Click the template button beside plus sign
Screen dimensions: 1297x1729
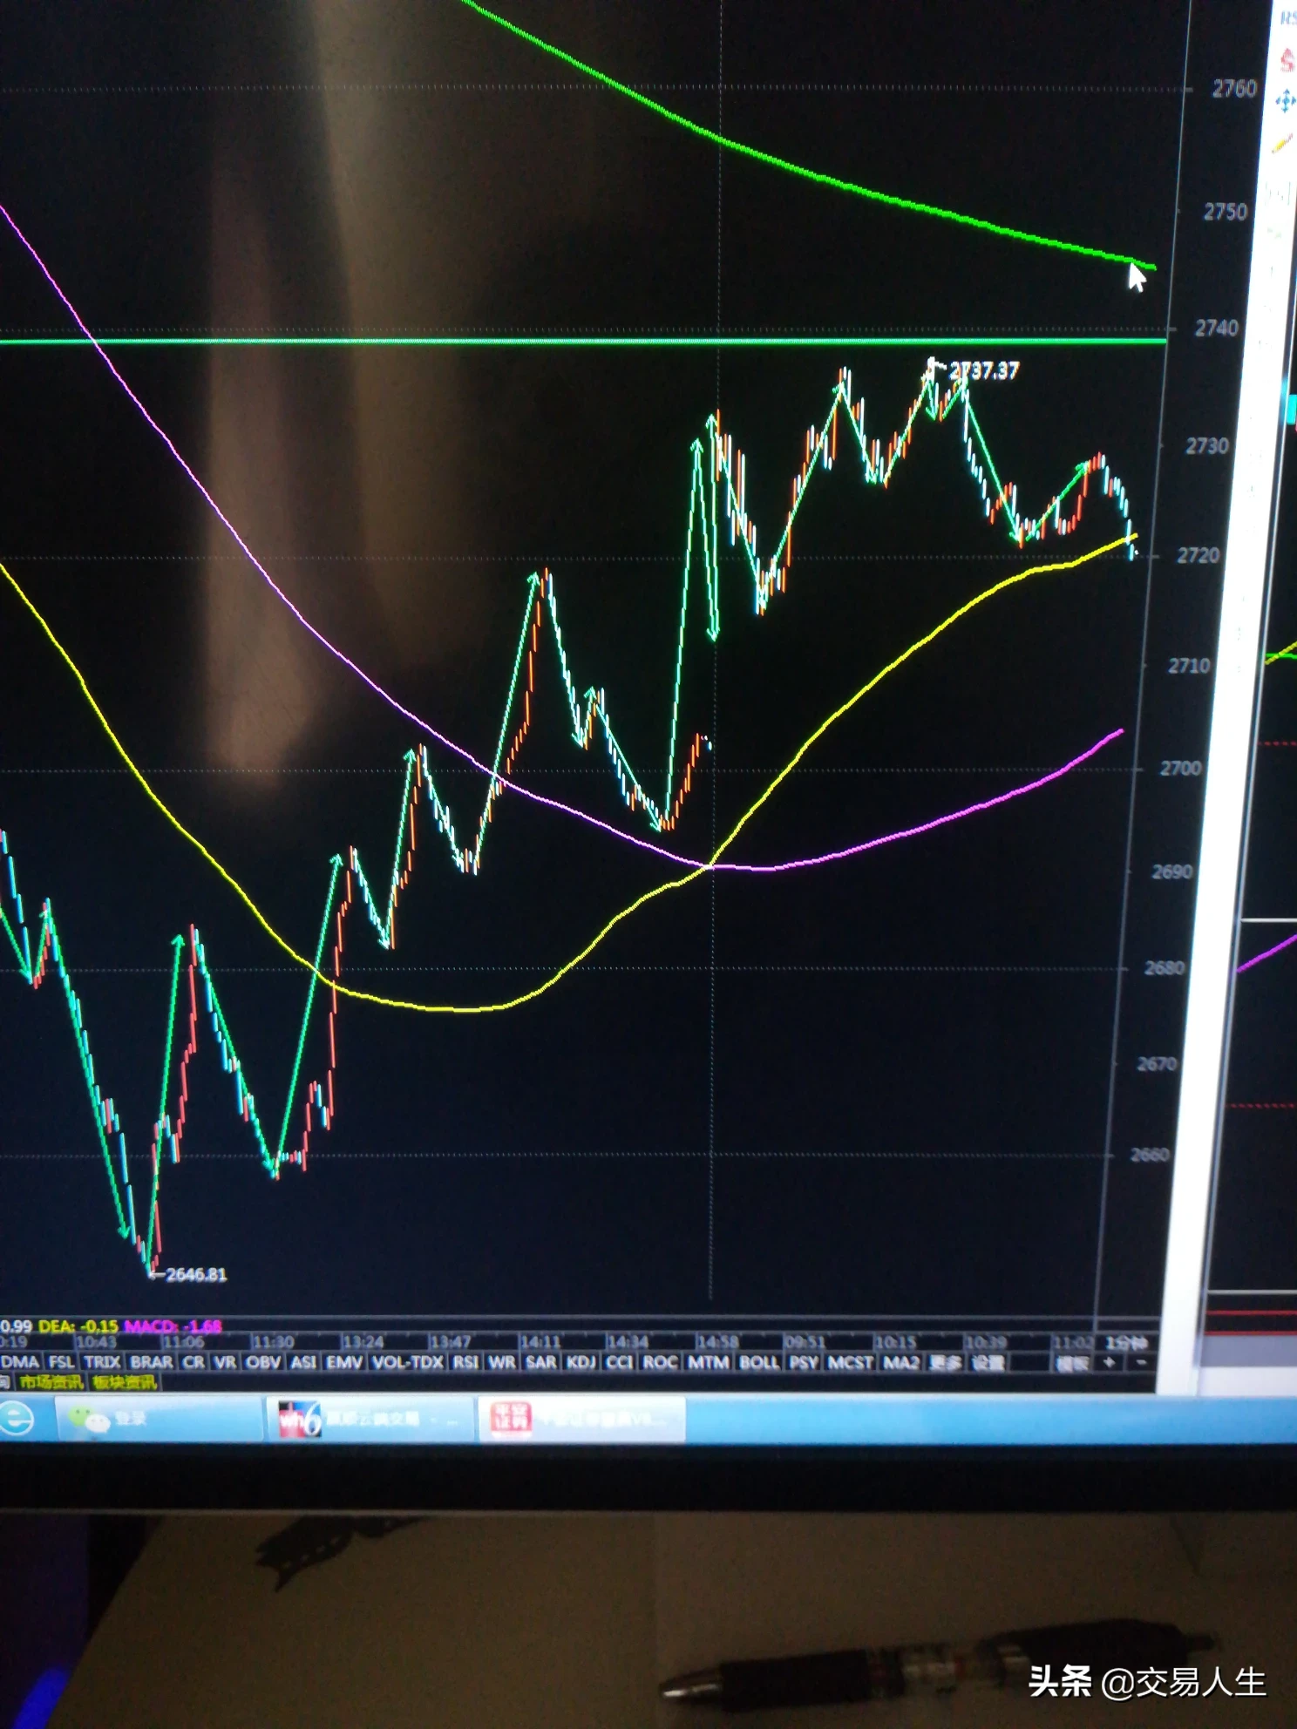click(x=1071, y=1363)
